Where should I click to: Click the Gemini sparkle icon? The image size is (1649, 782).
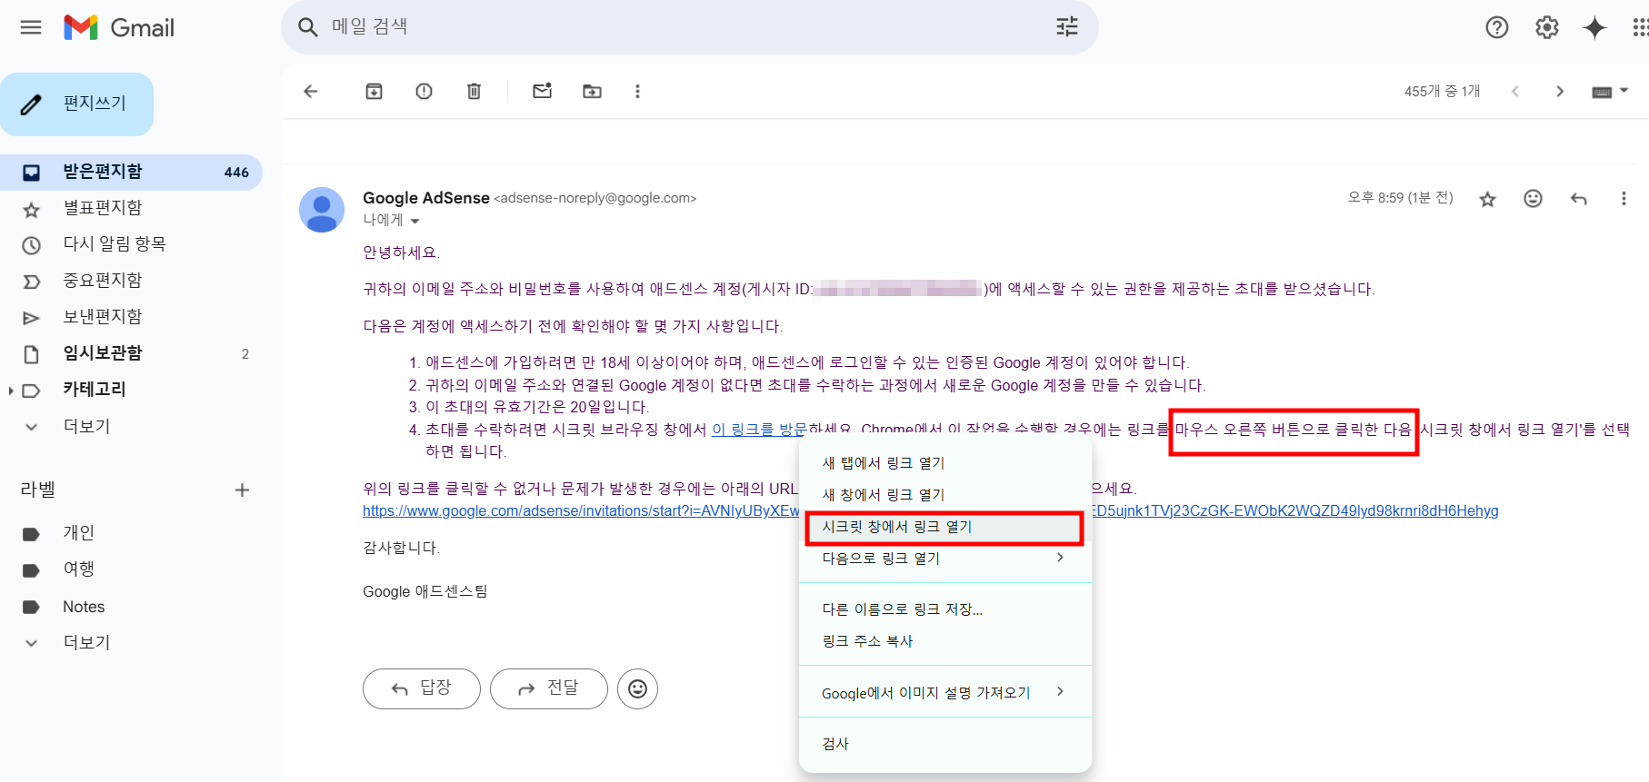[x=1595, y=27]
